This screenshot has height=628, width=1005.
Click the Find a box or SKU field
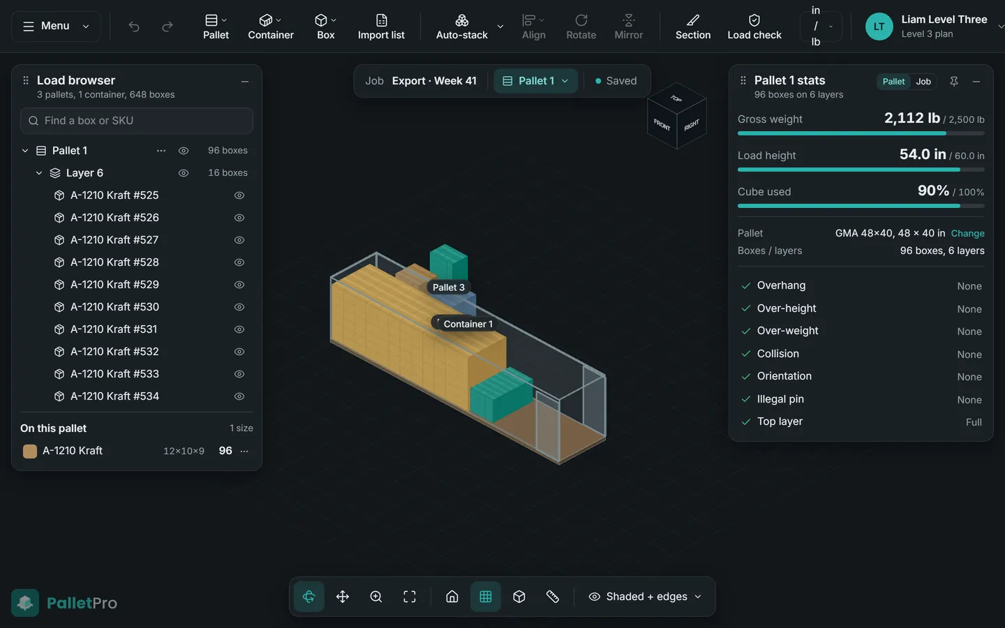click(137, 121)
